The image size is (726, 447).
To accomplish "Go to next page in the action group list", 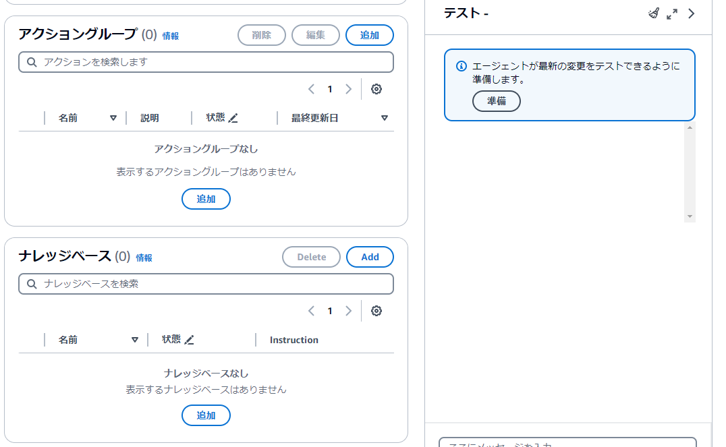I will [x=348, y=88].
